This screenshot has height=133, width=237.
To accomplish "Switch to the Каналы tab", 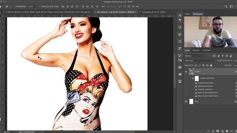I will (x=196, y=50).
